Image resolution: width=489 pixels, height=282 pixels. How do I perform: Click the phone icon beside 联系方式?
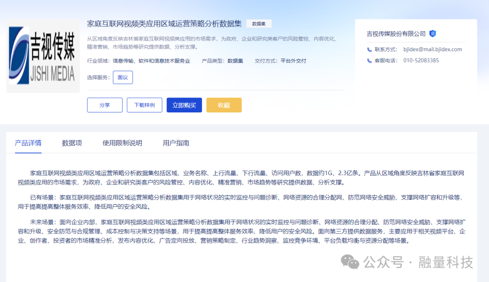(369, 49)
